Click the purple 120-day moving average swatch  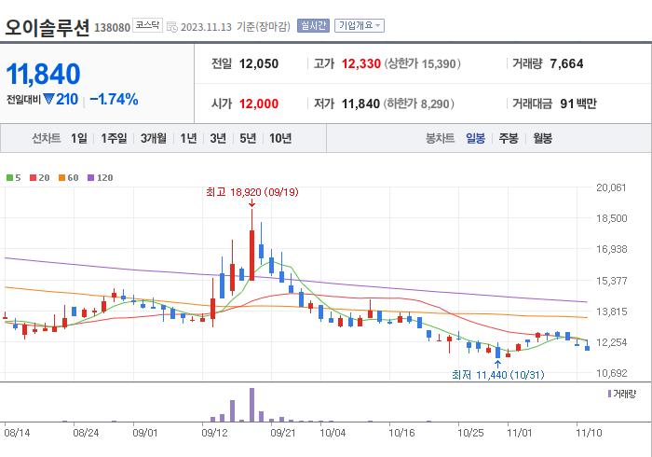tap(90, 178)
